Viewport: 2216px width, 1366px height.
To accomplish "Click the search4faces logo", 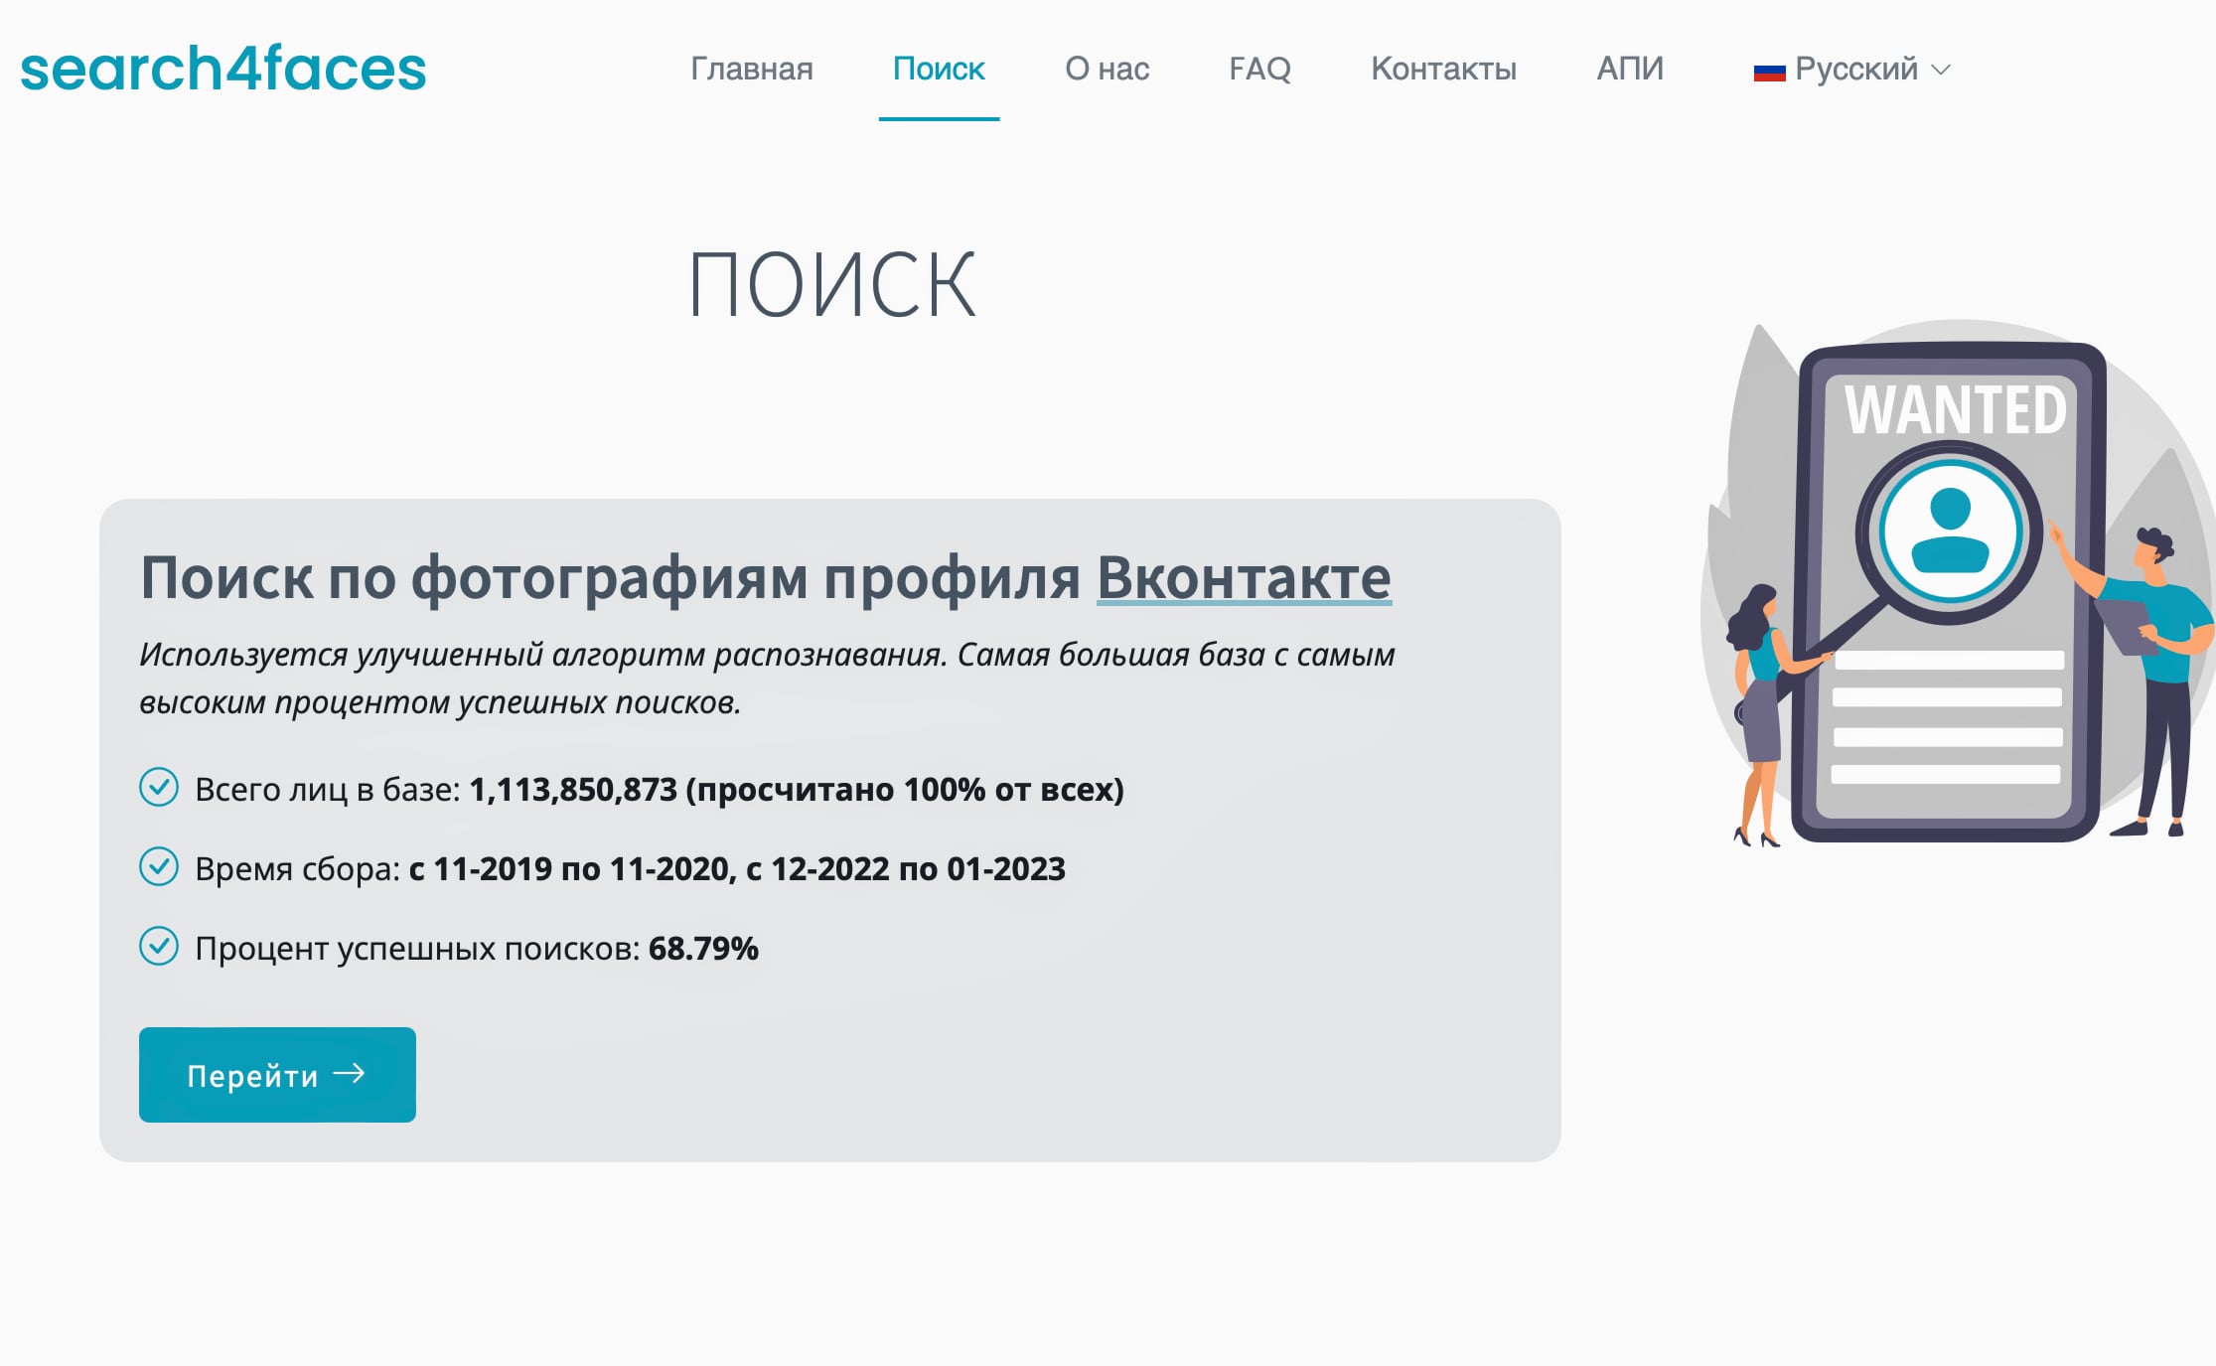I will click(x=223, y=69).
